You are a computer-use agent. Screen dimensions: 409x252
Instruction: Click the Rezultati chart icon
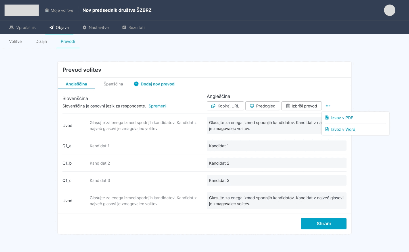point(124,27)
